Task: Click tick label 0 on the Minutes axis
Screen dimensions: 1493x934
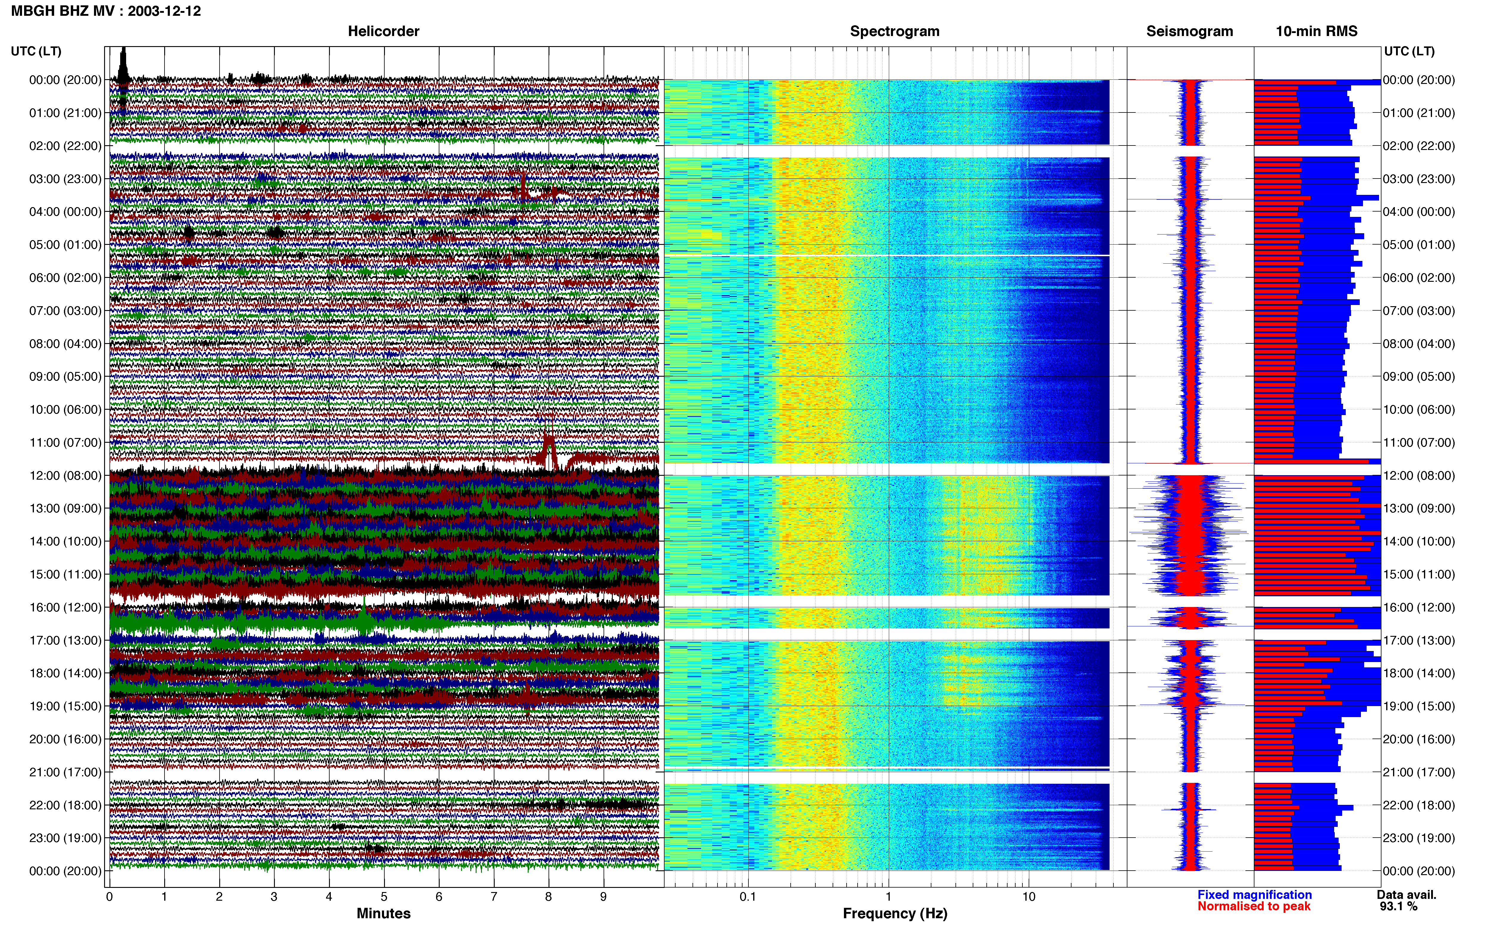Action: click(x=109, y=897)
